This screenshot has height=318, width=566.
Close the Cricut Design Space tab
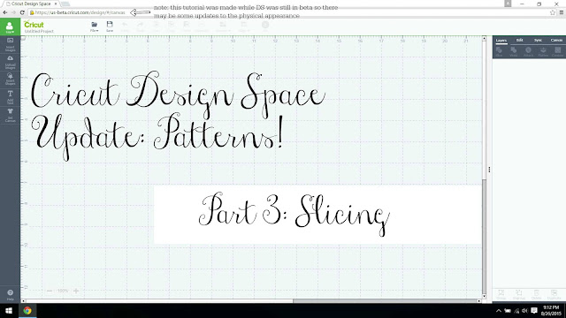coord(56,4)
